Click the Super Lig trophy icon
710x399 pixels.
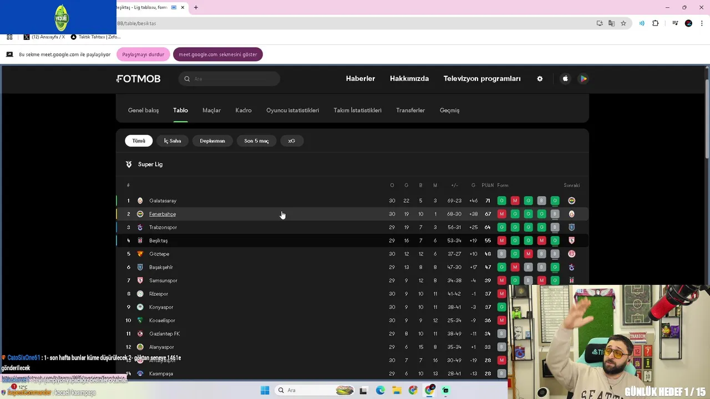[x=129, y=165]
